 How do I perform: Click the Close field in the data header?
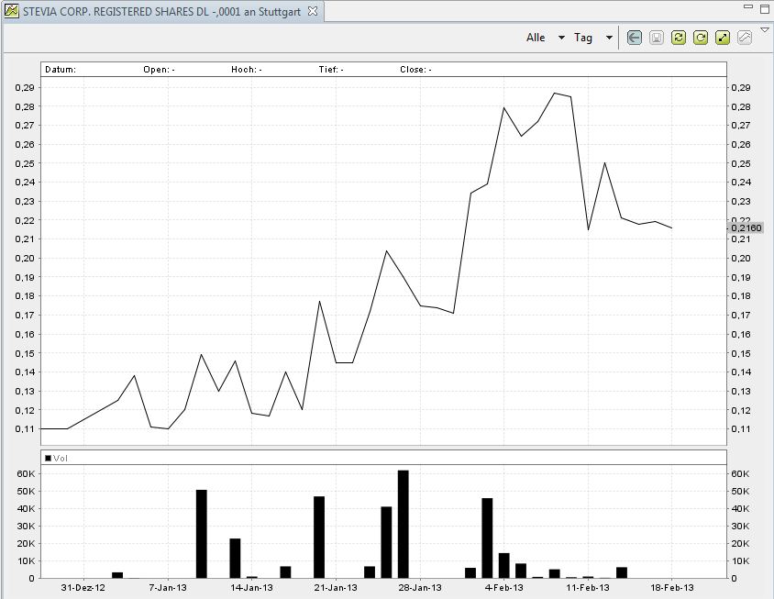point(414,69)
